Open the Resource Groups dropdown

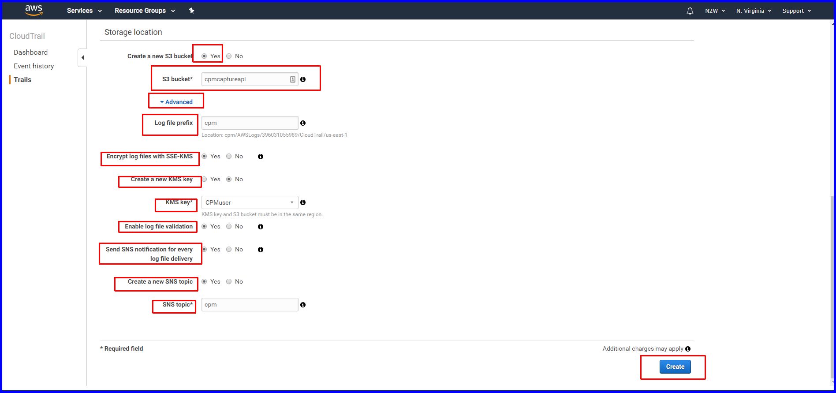click(145, 11)
